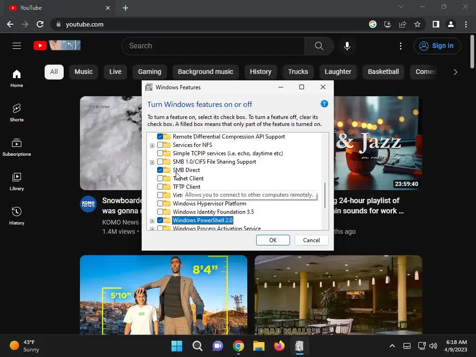The width and height of the screenshot is (476, 357).
Task: Select the Background music chip
Action: 205,72
